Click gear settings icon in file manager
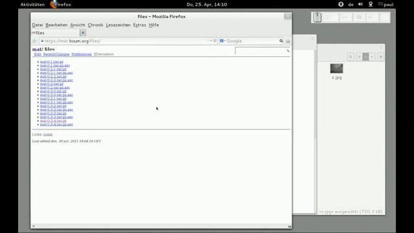This screenshot has width=414, height=233. tap(381, 57)
